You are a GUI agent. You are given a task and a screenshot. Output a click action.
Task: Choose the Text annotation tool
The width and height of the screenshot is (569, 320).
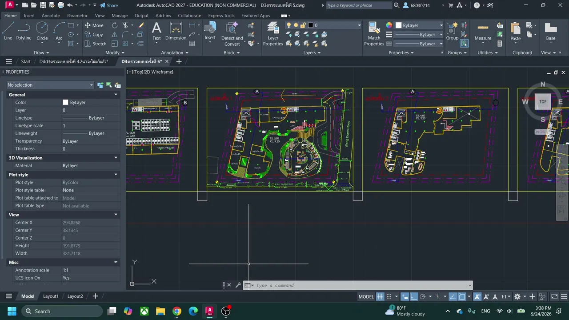[156, 32]
